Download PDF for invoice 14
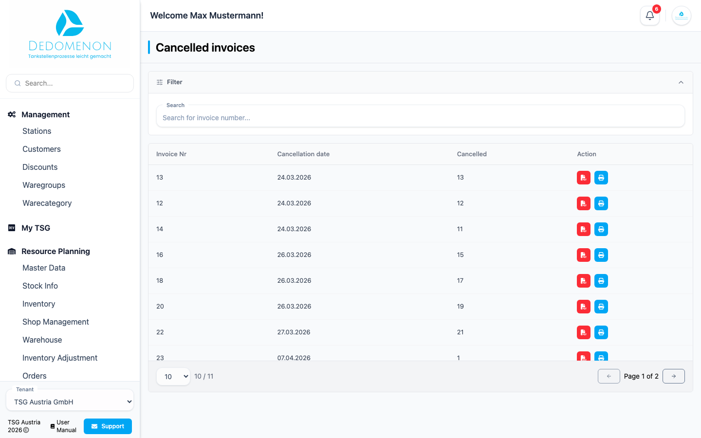The width and height of the screenshot is (701, 438). [584, 229]
